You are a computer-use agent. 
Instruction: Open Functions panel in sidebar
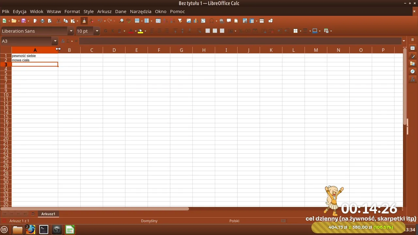(412, 79)
